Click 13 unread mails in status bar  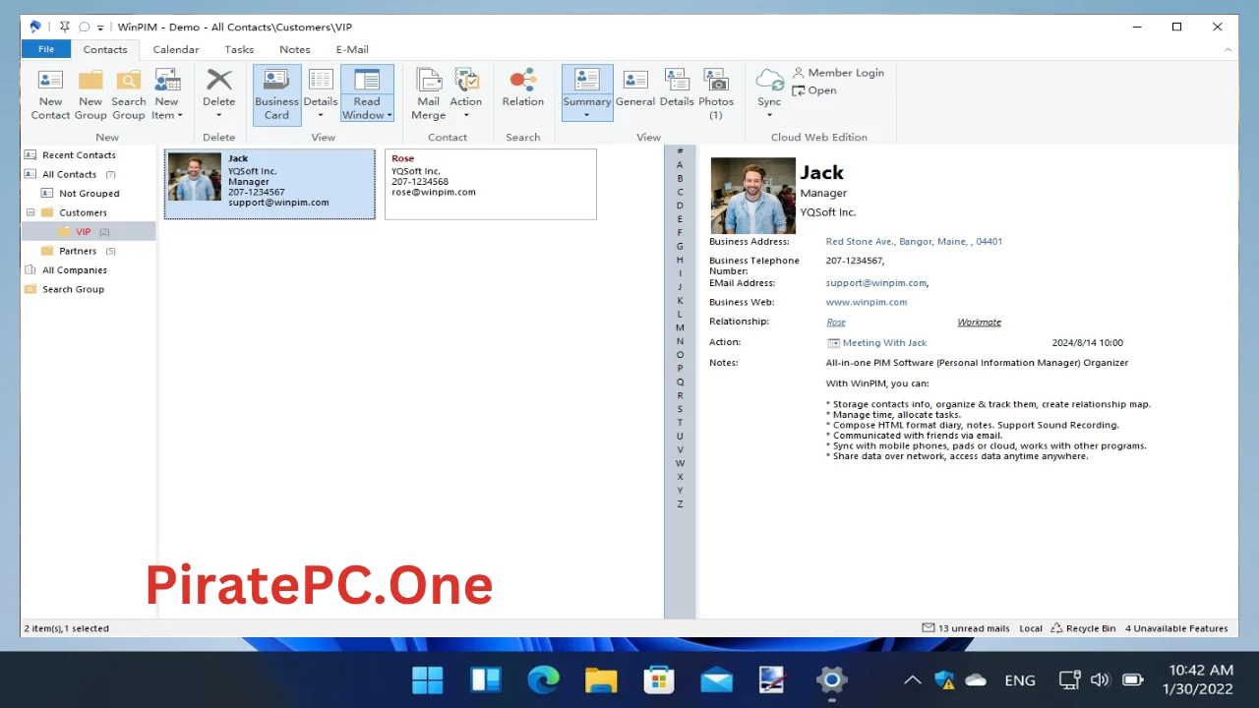coord(966,628)
